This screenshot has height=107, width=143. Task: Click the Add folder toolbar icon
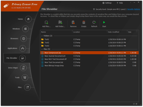[60, 22]
